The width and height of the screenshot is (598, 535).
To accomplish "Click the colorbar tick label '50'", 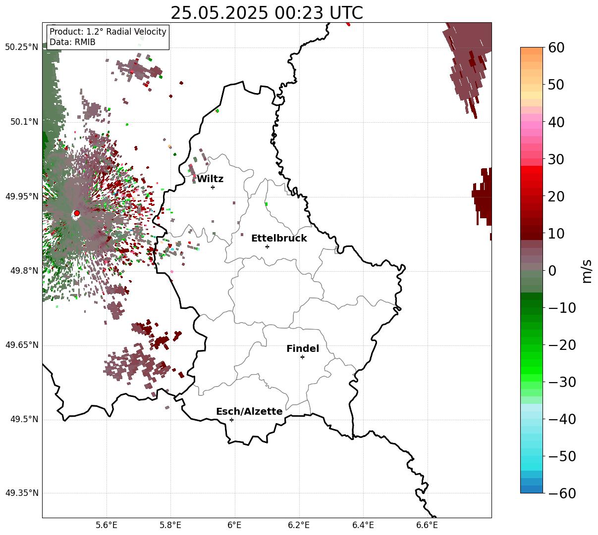I will 556,85.
